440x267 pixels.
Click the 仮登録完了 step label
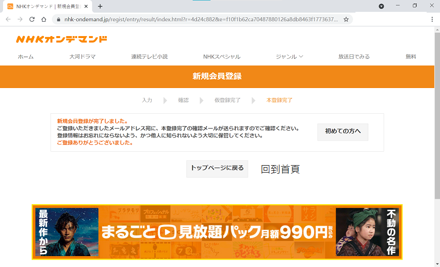[x=227, y=100]
